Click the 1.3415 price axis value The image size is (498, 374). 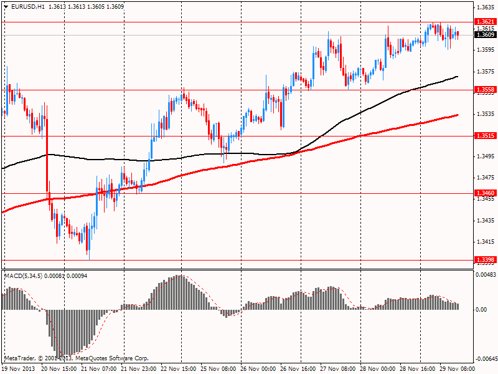click(486, 242)
